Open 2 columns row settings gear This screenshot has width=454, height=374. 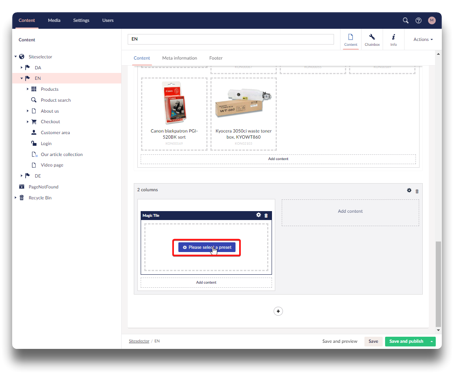(409, 190)
